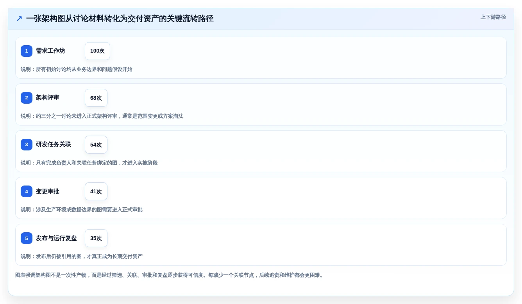Select the step 2 number badge

[x=27, y=98]
